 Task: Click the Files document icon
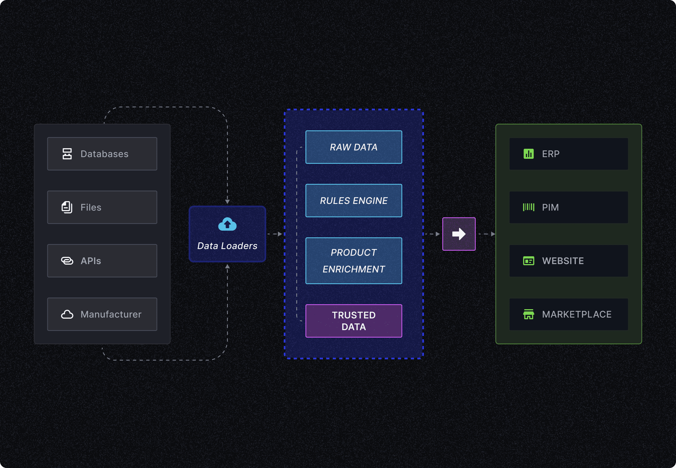[x=67, y=207]
